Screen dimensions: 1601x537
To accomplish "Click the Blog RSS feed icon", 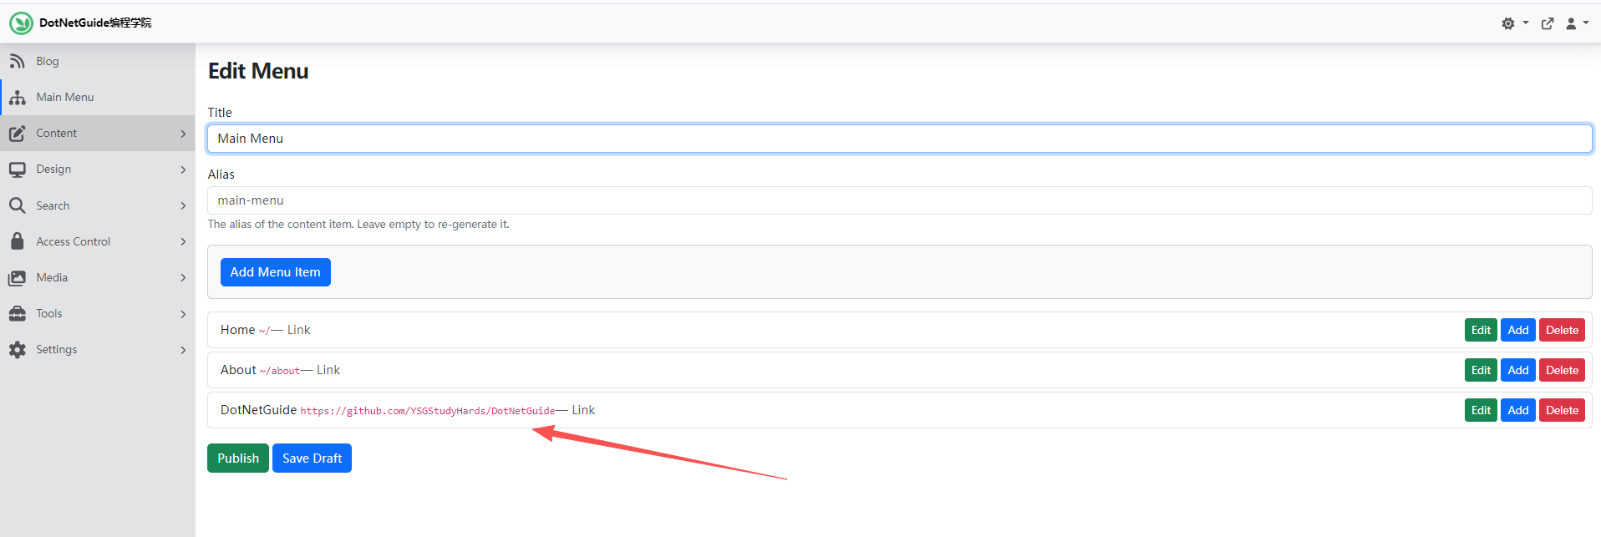I will click(x=17, y=61).
